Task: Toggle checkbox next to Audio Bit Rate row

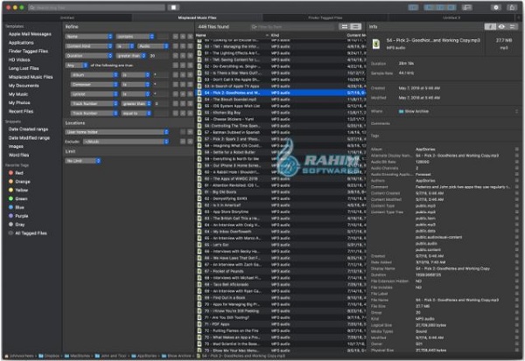Action: tap(517, 162)
